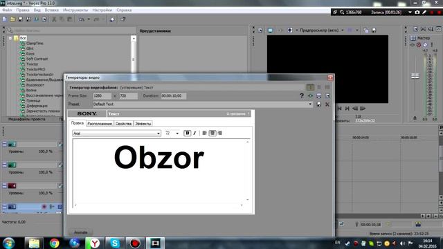Open the Предпросмотр (авто) quality dropdown
Image resolution: width=443 pixels, height=249 pixels.
point(343,30)
